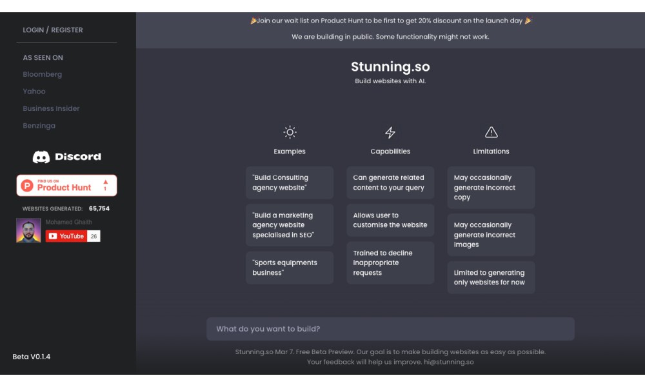Image resolution: width=645 pixels, height=387 pixels.
Task: Open Mohamed Ghaith's profile picture
Action: point(28,230)
